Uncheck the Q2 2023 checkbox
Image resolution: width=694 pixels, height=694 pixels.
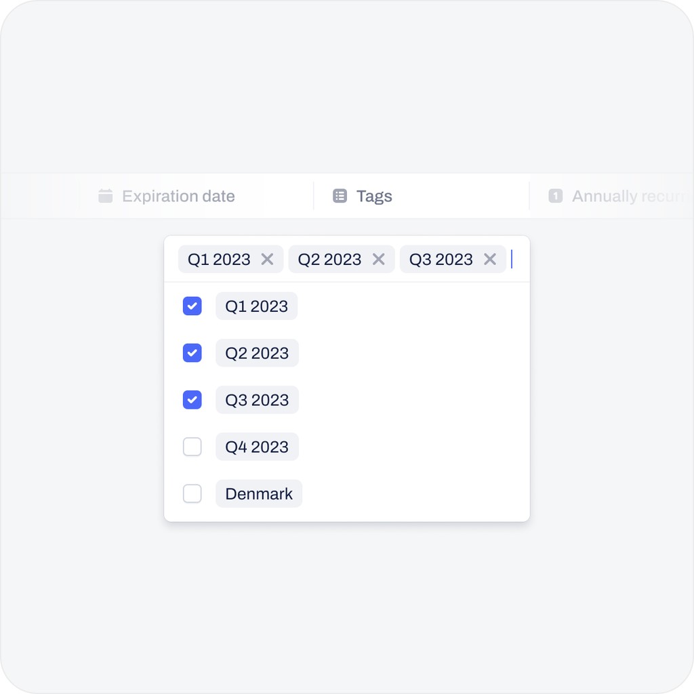192,353
